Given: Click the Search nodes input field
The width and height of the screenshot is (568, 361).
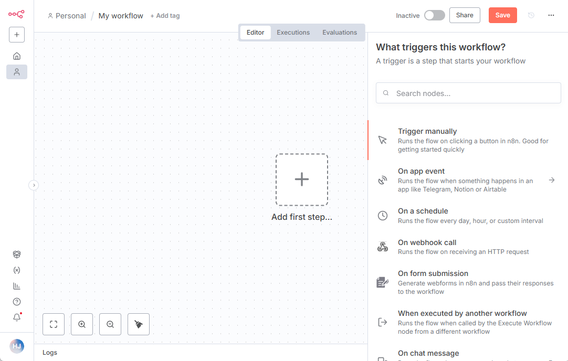Looking at the screenshot, I should 468,93.
